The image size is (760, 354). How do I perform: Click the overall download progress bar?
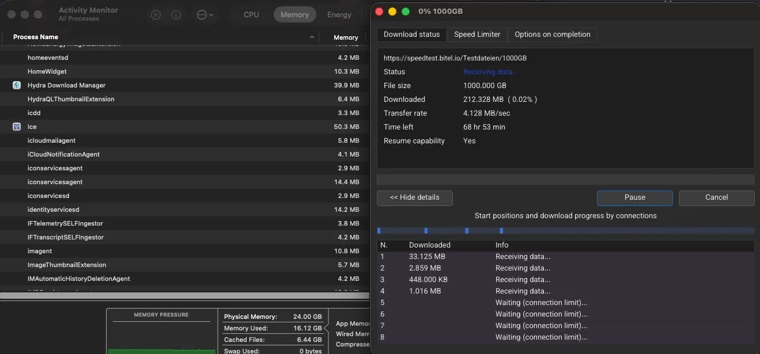click(565, 180)
